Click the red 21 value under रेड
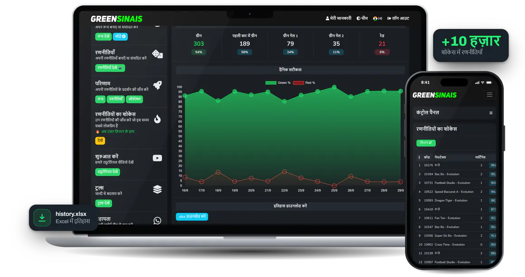Viewport: 525px width, 277px height. [x=382, y=44]
